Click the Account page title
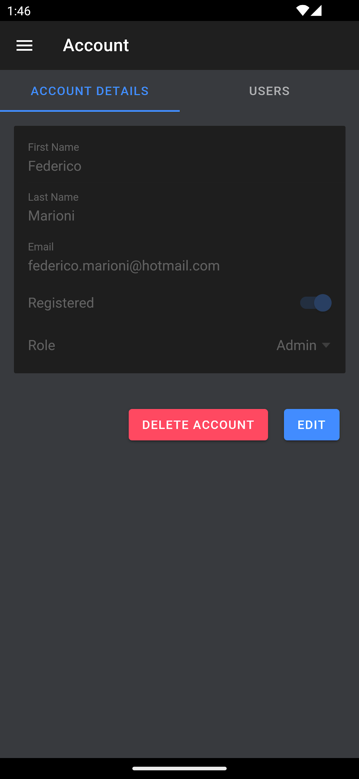 pyautogui.click(x=96, y=45)
